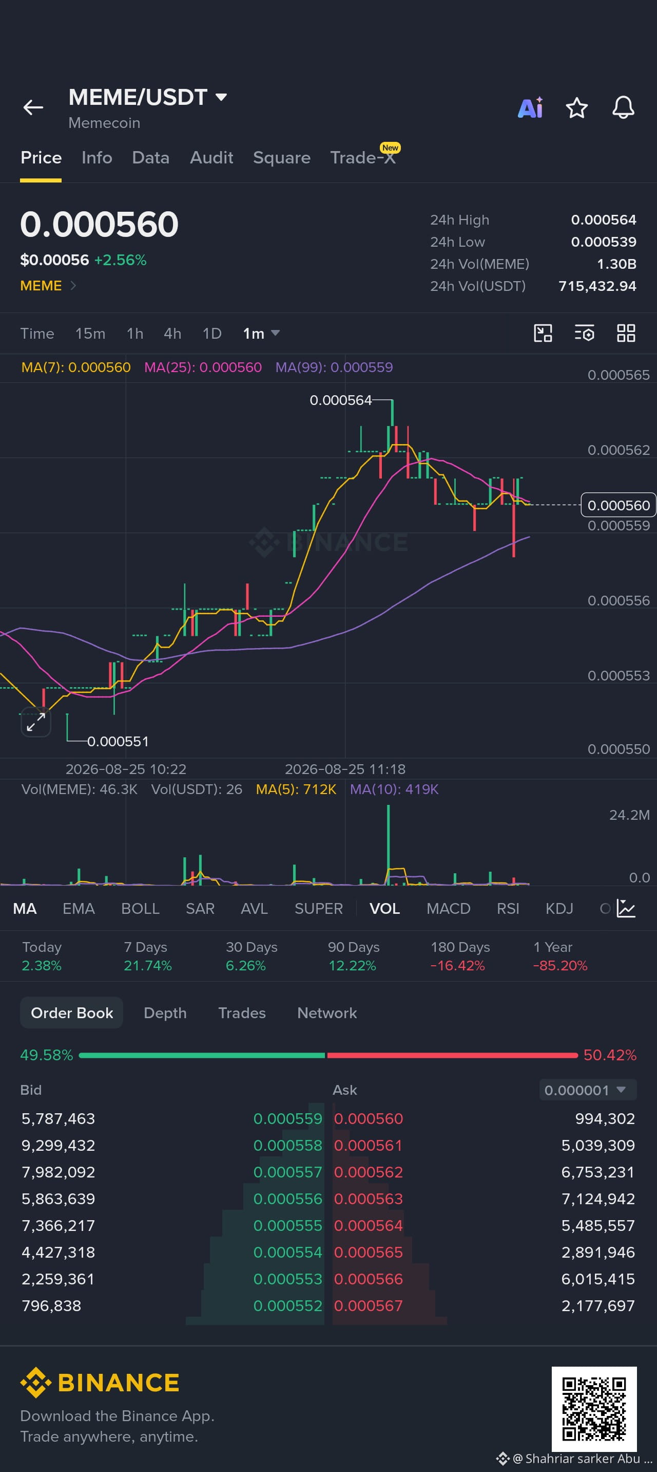Expand chart to fullscreen
This screenshot has width=657, height=1472.
coord(36,722)
